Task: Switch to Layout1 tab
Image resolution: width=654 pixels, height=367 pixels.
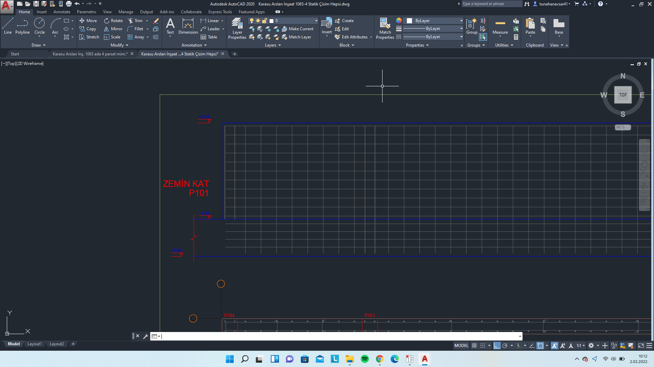Action: 34,344
